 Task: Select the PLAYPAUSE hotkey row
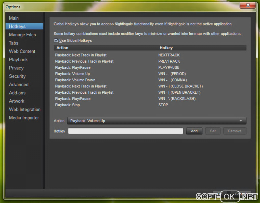pyautogui.click(x=150, y=67)
